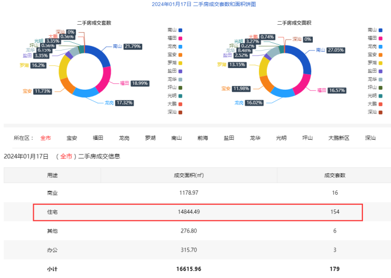The height and width of the screenshot is (278, 391).
Task: Click the 11.98% 宝安 data label
Action: click(x=236, y=89)
